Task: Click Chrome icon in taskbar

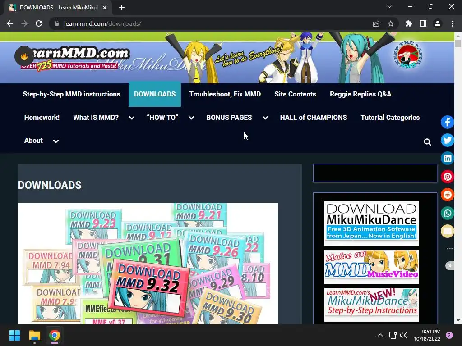Action: coord(55,335)
